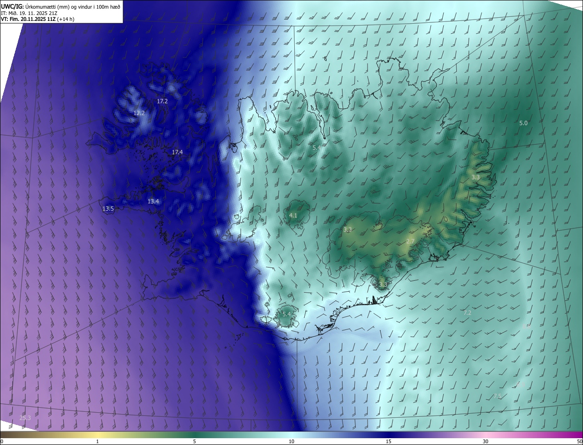The height and width of the screenshot is (445, 583).
Task: Click the '30' tick on the color scale
Action: (486, 442)
